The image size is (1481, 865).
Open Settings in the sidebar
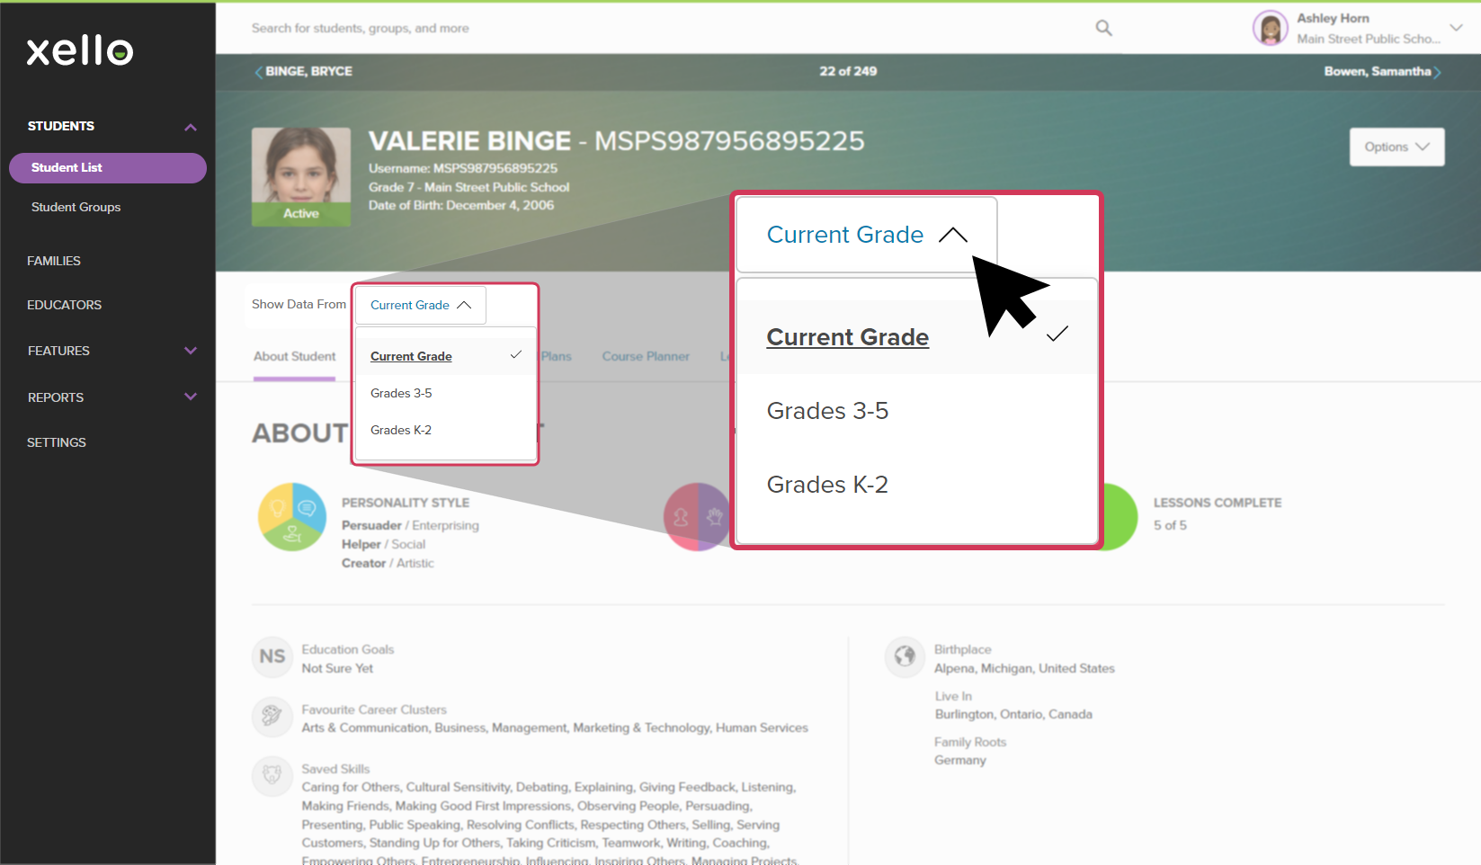click(x=57, y=442)
